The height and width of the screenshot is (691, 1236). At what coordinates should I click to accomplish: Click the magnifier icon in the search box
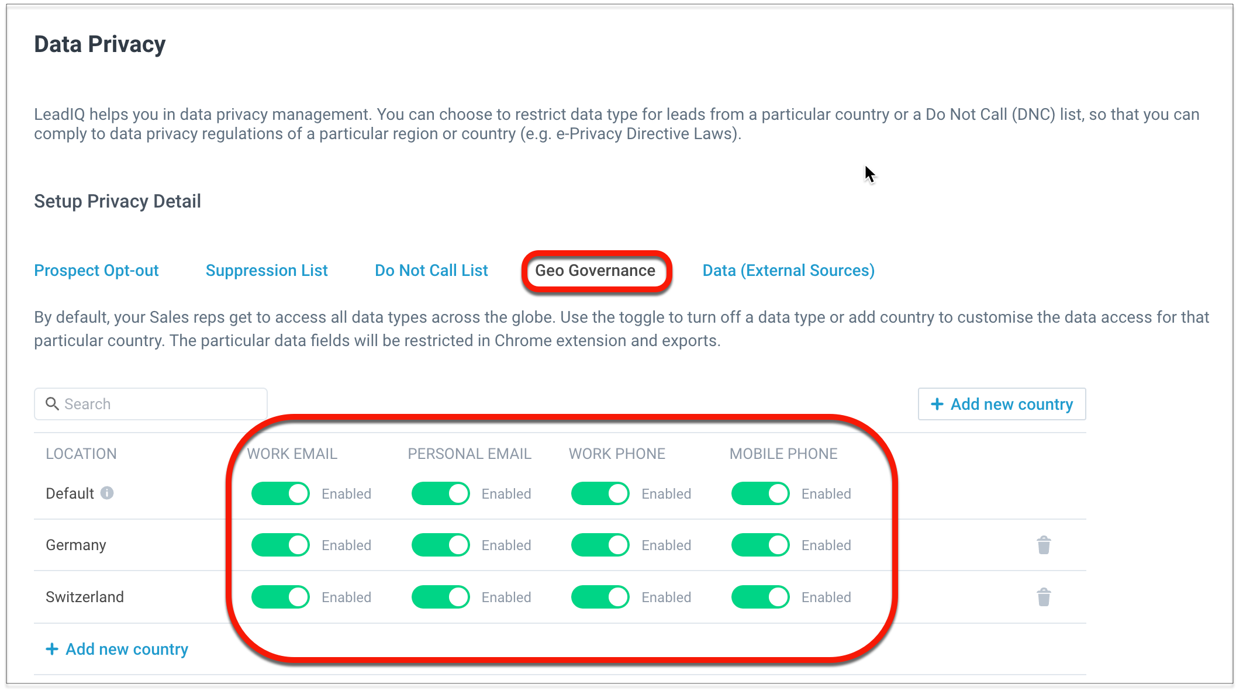(52, 404)
